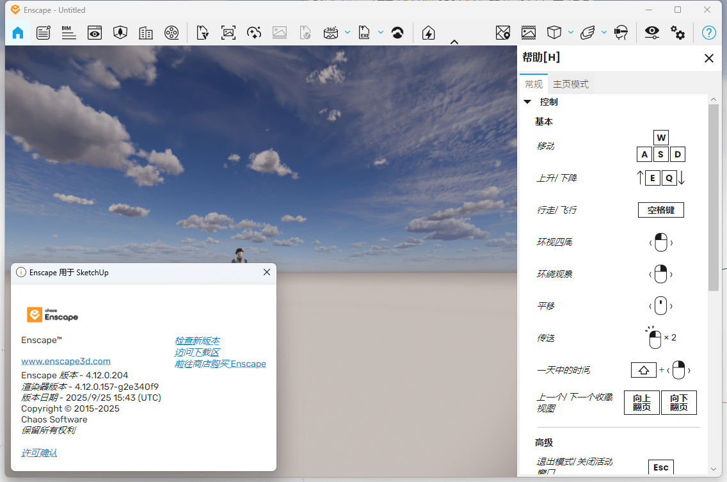The image size is (727, 482).
Task: Open the BIM information panel
Action: (68, 33)
